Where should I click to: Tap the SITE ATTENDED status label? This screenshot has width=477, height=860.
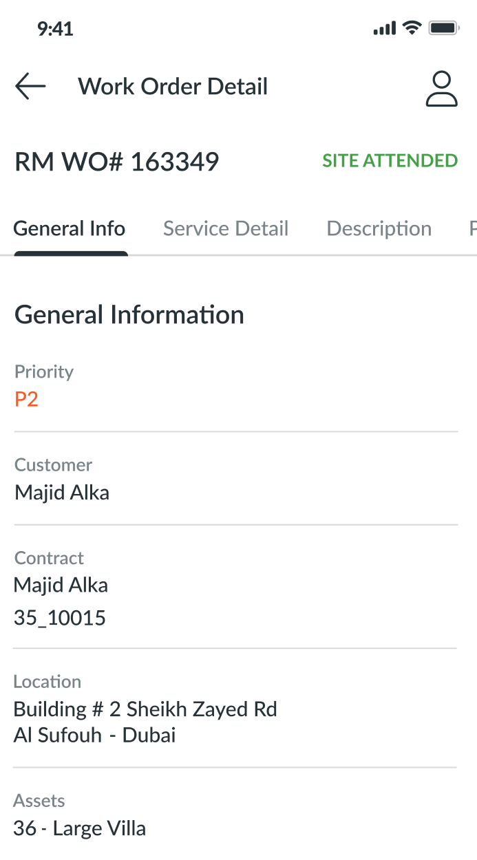[x=390, y=161]
